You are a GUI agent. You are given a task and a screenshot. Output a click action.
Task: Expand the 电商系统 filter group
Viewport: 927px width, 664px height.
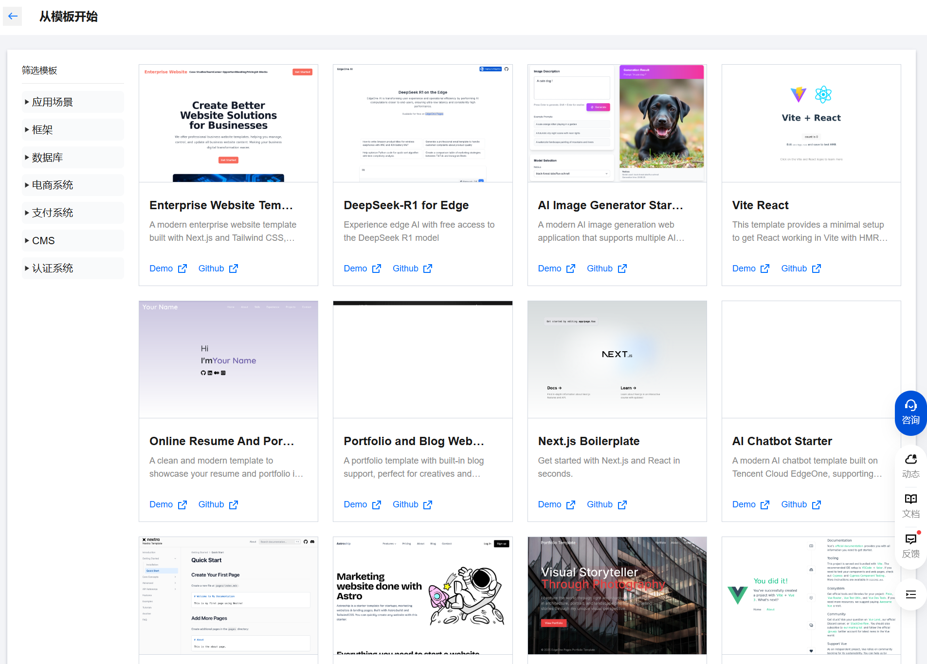click(73, 185)
